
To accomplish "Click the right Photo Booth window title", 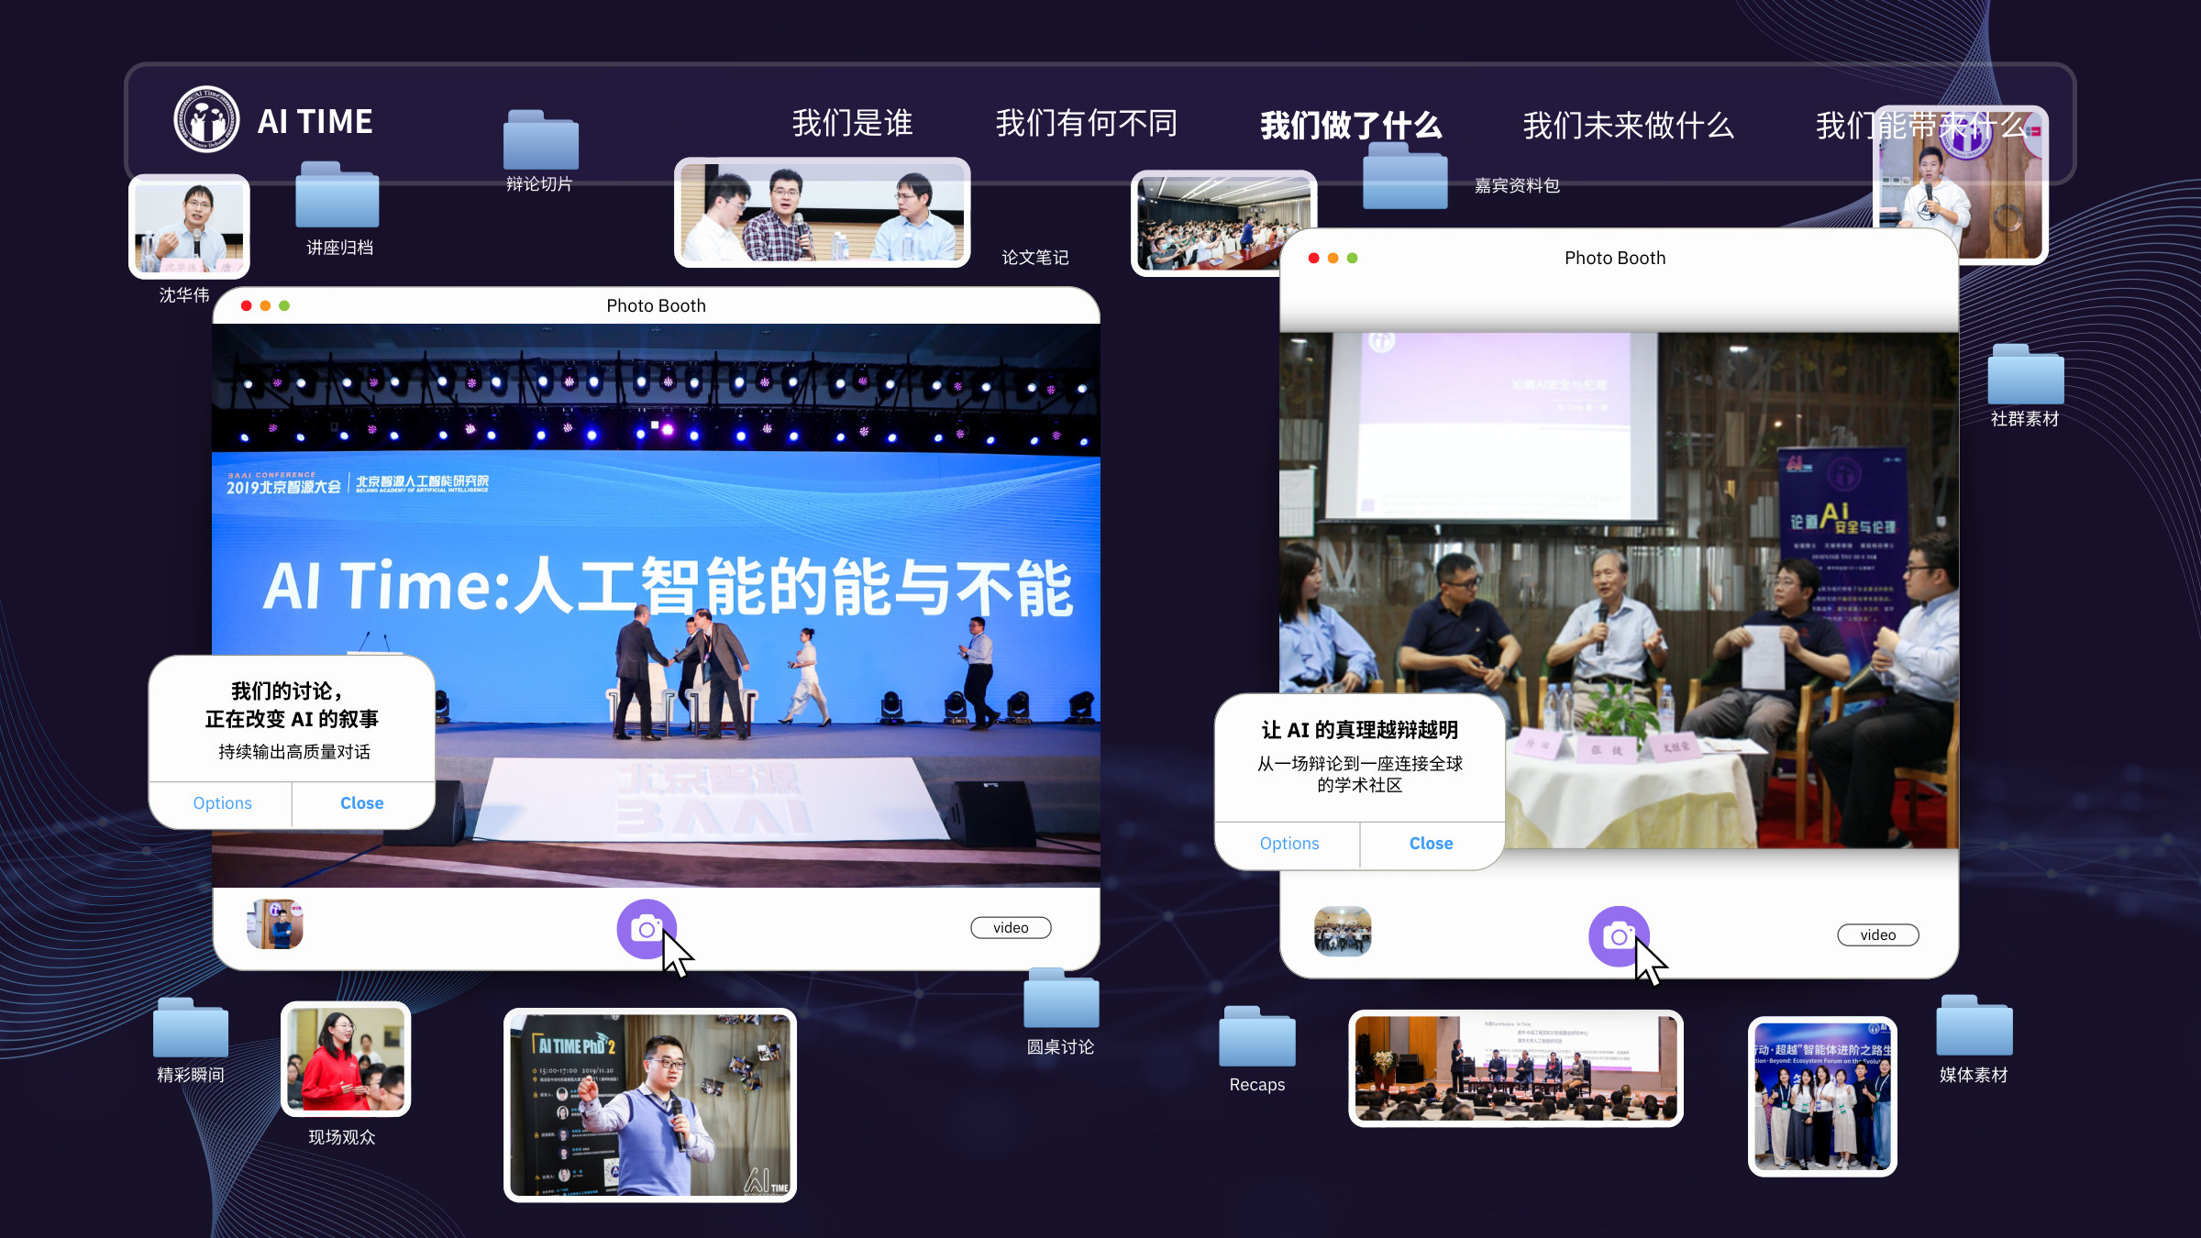I will pos(1615,259).
